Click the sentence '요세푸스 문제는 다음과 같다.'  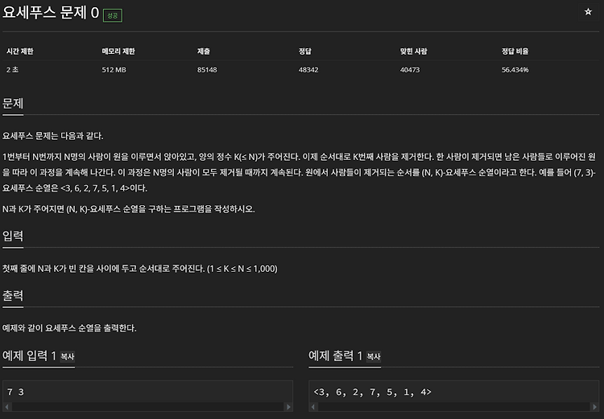click(x=53, y=136)
